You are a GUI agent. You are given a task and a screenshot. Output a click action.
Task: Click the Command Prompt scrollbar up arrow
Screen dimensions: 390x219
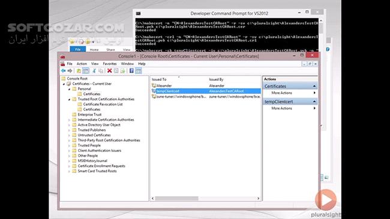point(321,21)
